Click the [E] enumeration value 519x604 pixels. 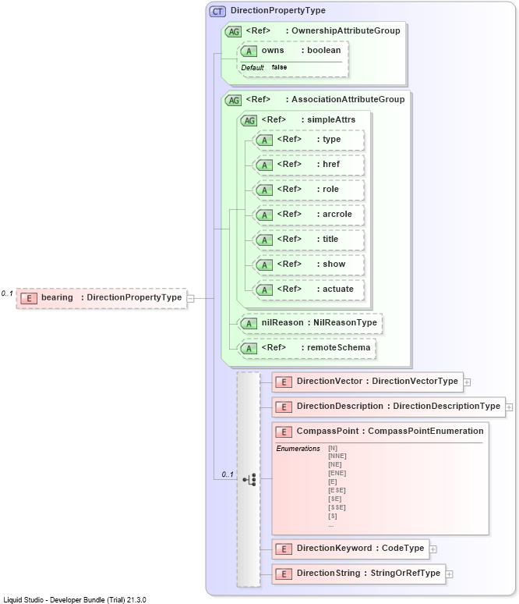pyautogui.click(x=333, y=482)
